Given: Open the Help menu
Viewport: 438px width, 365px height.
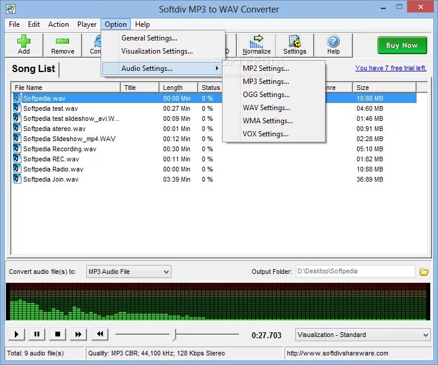Looking at the screenshot, I should point(142,24).
